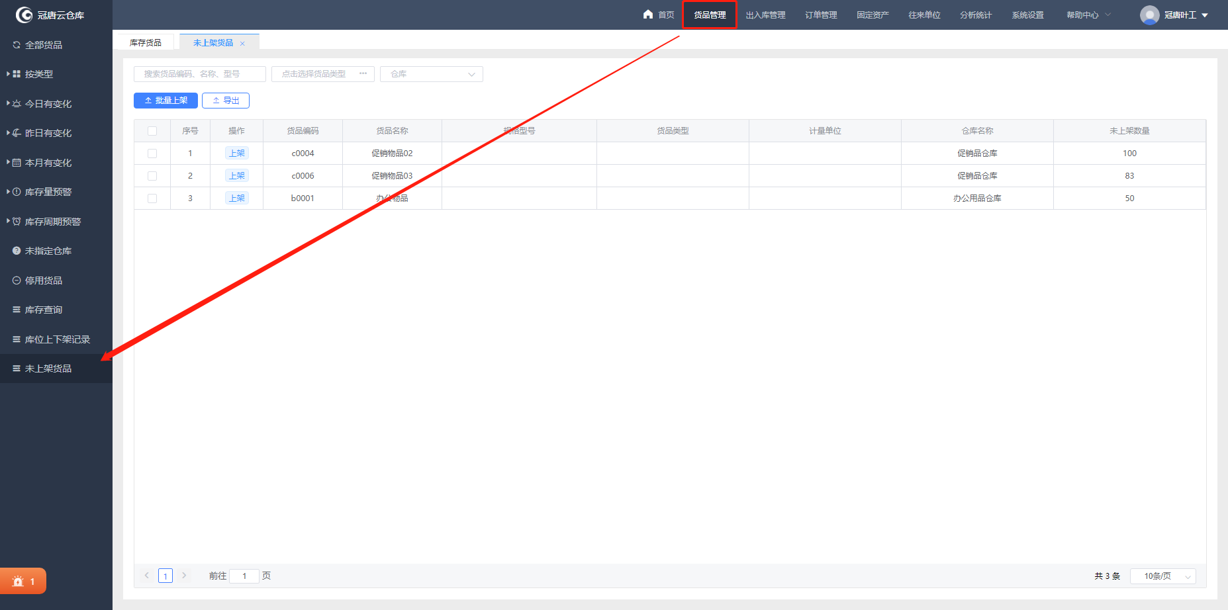Click the 未上架数量 column header

coord(1129,131)
